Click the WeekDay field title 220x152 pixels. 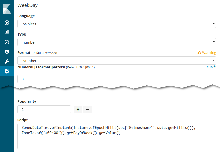27,5
